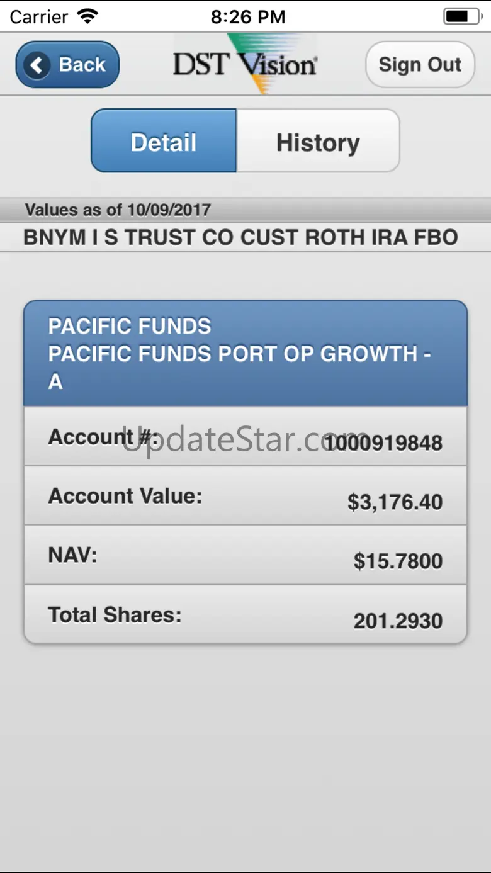Tap the Values as of date bar
This screenshot has height=873, width=491.
pos(245,210)
